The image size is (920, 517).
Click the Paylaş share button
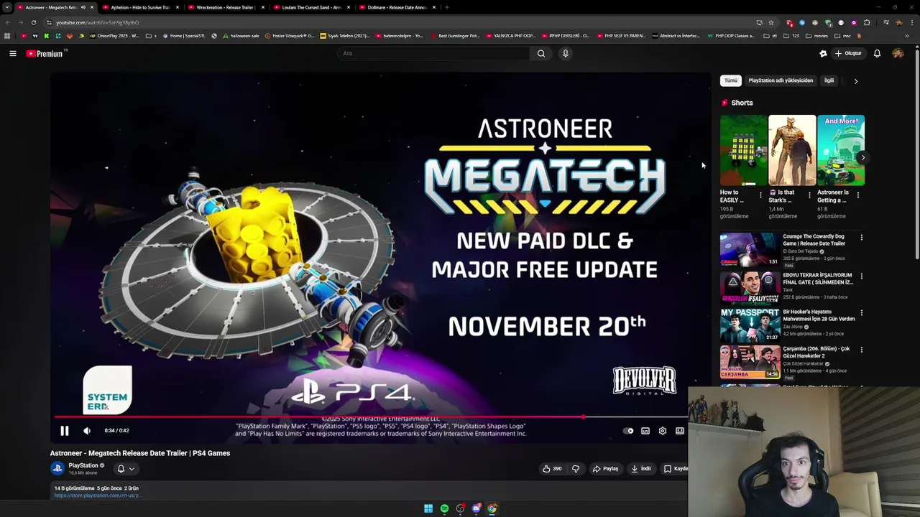coord(605,469)
